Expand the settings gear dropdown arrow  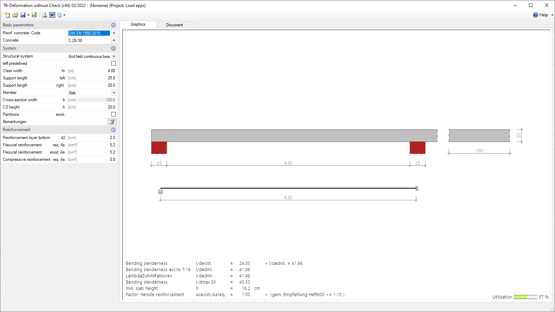click(x=64, y=15)
